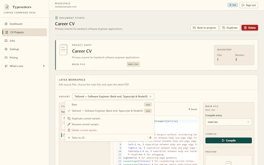Click the Dashboard grid icon

pos(6,24)
